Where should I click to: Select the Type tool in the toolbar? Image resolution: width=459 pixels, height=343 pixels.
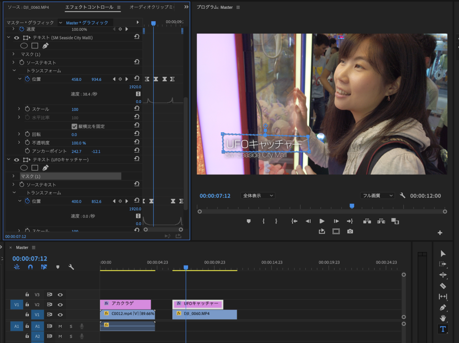443,329
